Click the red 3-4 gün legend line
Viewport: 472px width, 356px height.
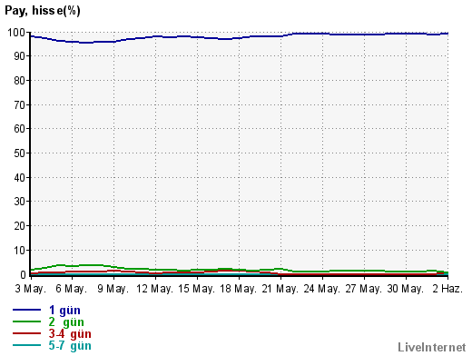click(x=26, y=333)
